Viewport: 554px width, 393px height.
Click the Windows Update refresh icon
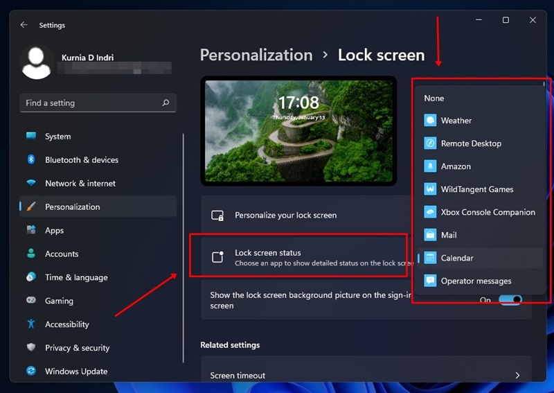[x=31, y=371]
